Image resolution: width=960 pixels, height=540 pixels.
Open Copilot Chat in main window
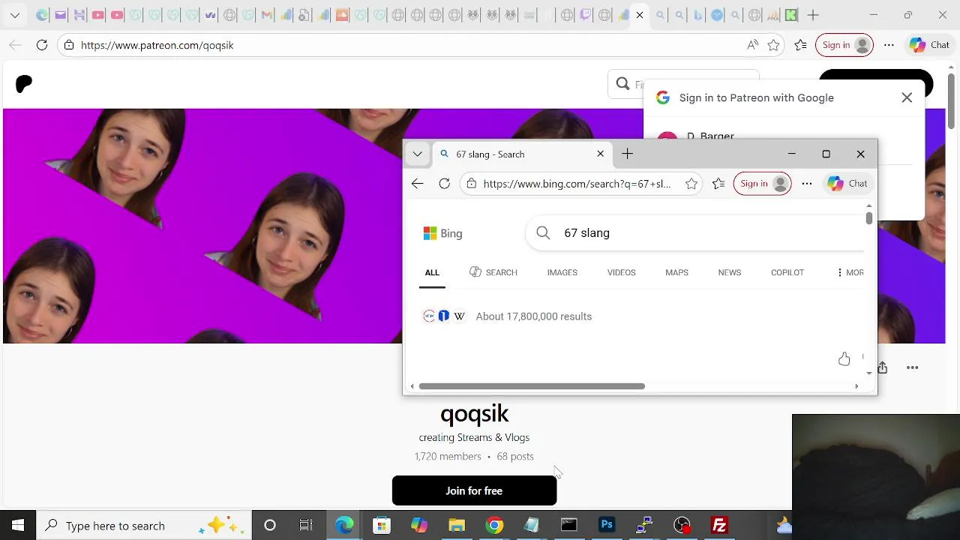(929, 45)
